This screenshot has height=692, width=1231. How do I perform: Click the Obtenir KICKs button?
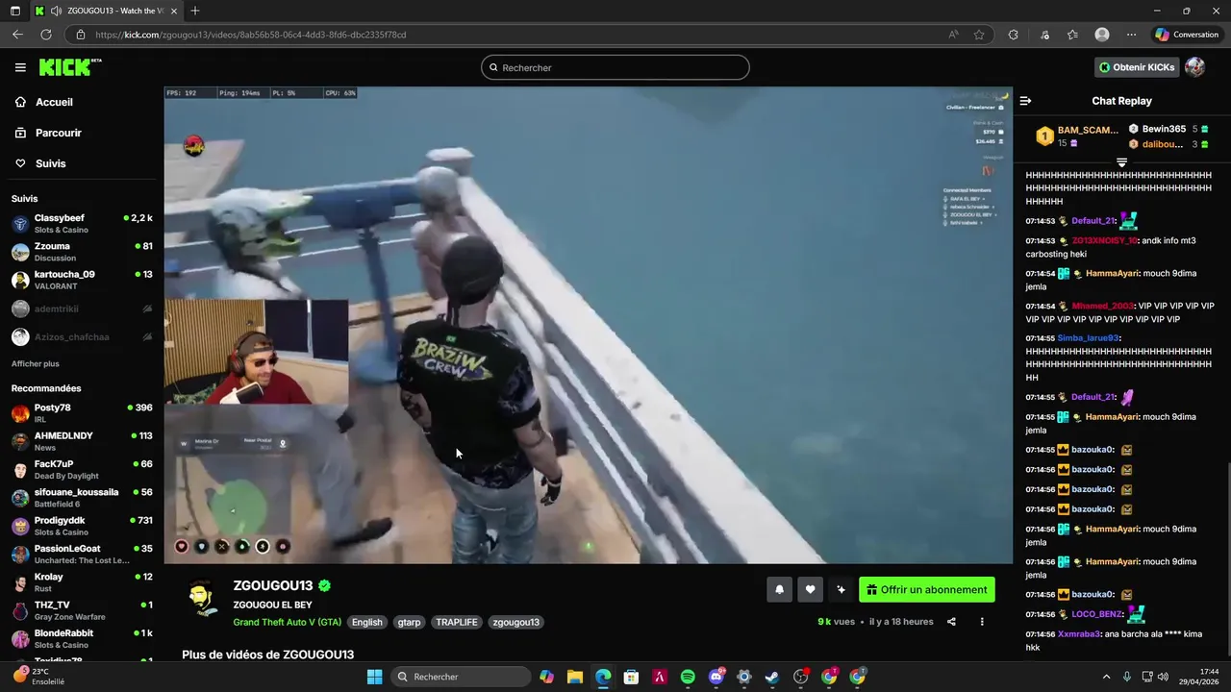point(1138,67)
